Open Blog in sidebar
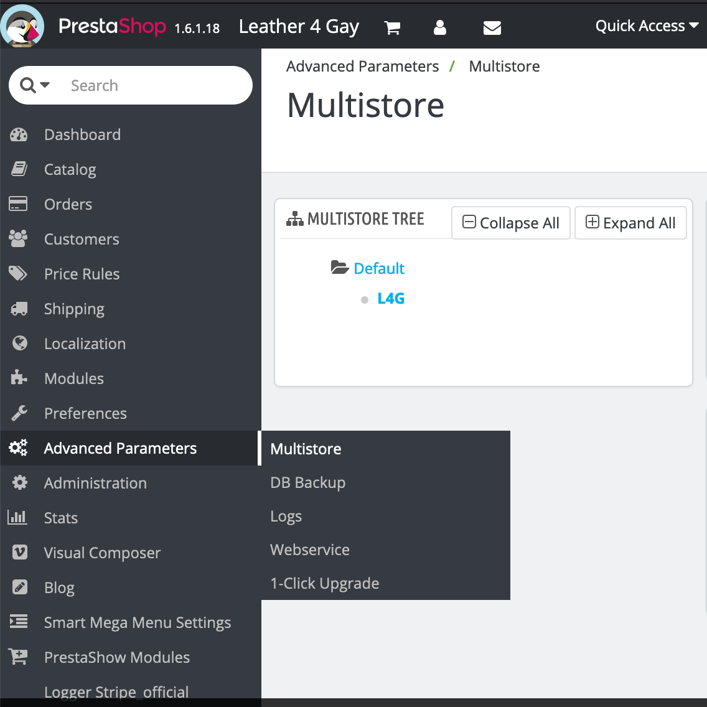Screen dimensions: 707x707 click(59, 588)
